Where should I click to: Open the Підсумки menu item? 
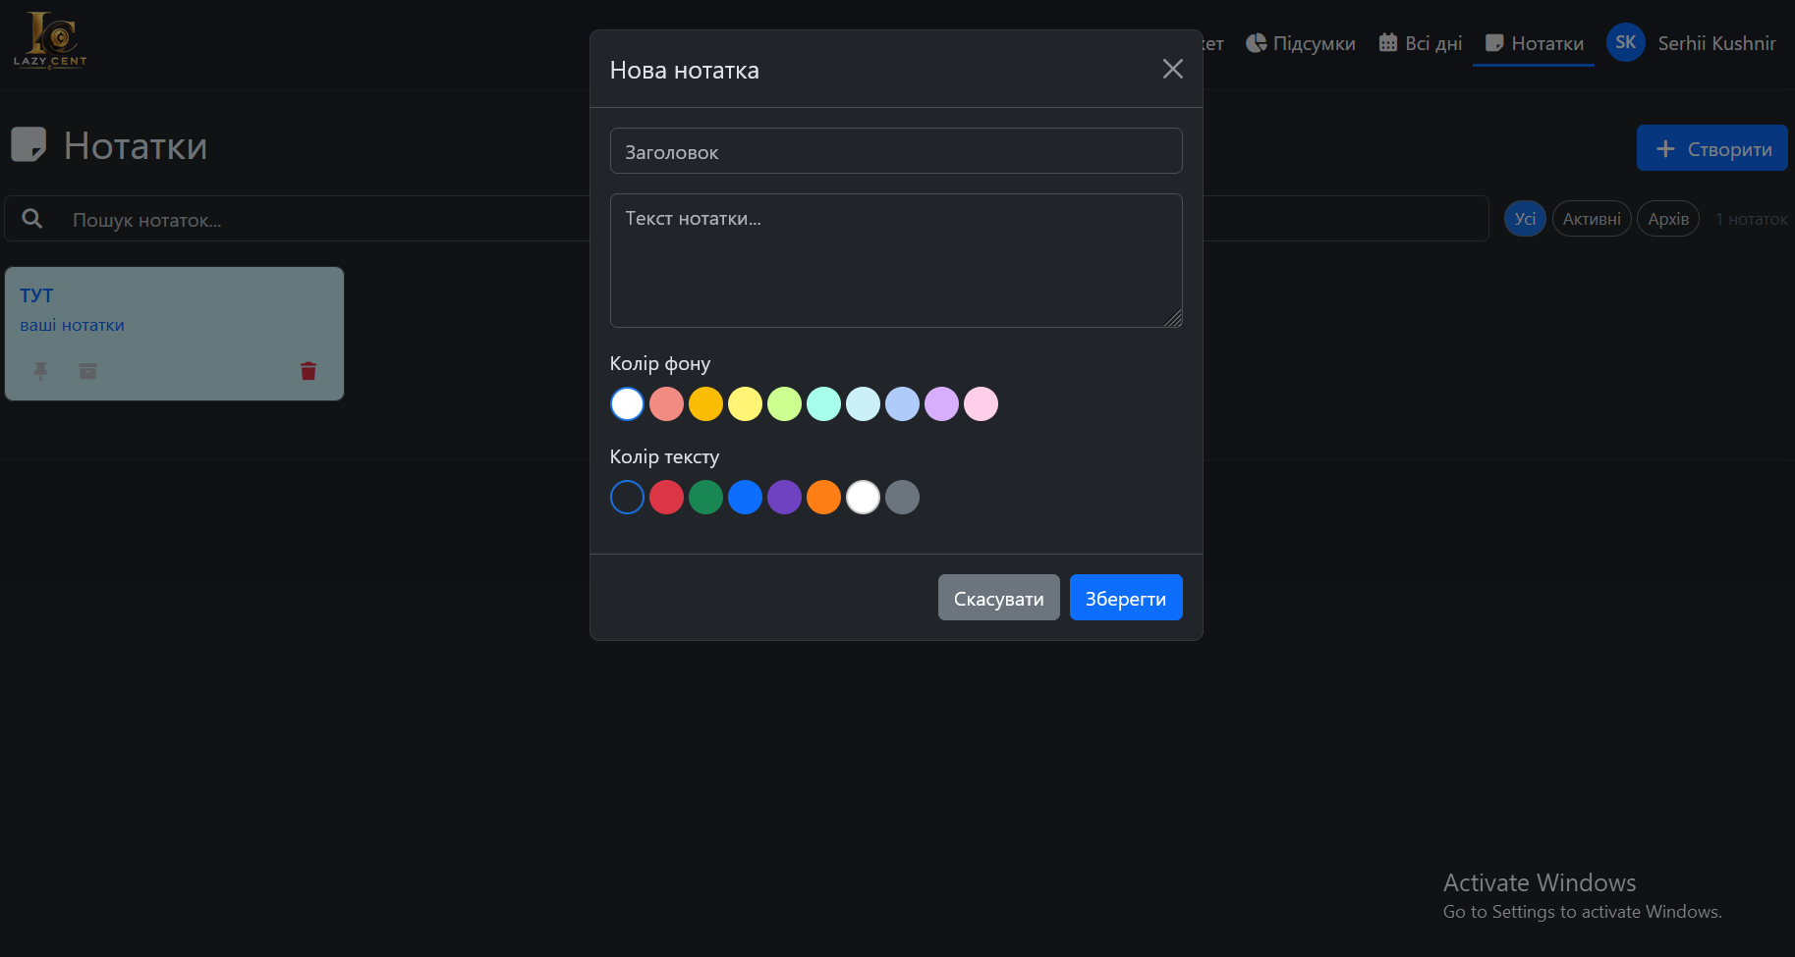point(1300,43)
